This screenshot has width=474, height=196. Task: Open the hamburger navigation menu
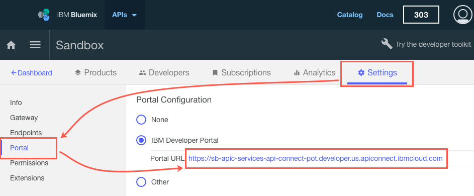point(35,45)
